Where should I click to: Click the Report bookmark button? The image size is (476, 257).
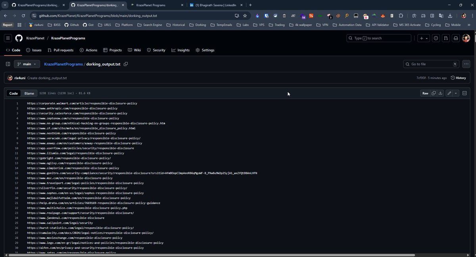(x=8, y=25)
